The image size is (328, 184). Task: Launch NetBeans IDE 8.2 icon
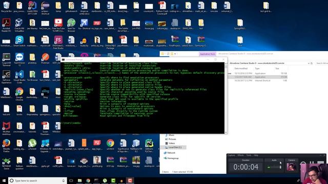click(136, 146)
